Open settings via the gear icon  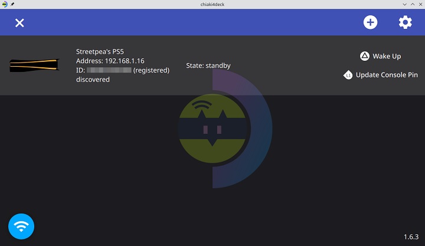pos(405,22)
